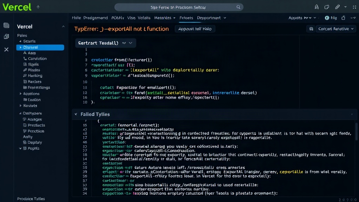Select the Hanking item in sidebar
The image size is (359, 202).
[33, 76]
